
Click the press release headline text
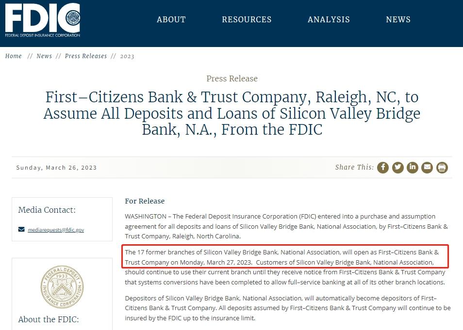[231, 113]
